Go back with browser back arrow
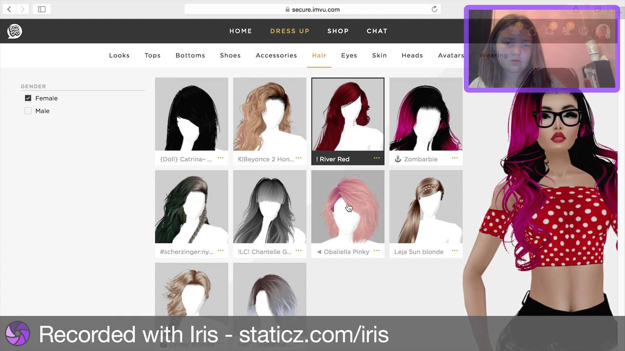This screenshot has width=625, height=351. click(x=9, y=9)
